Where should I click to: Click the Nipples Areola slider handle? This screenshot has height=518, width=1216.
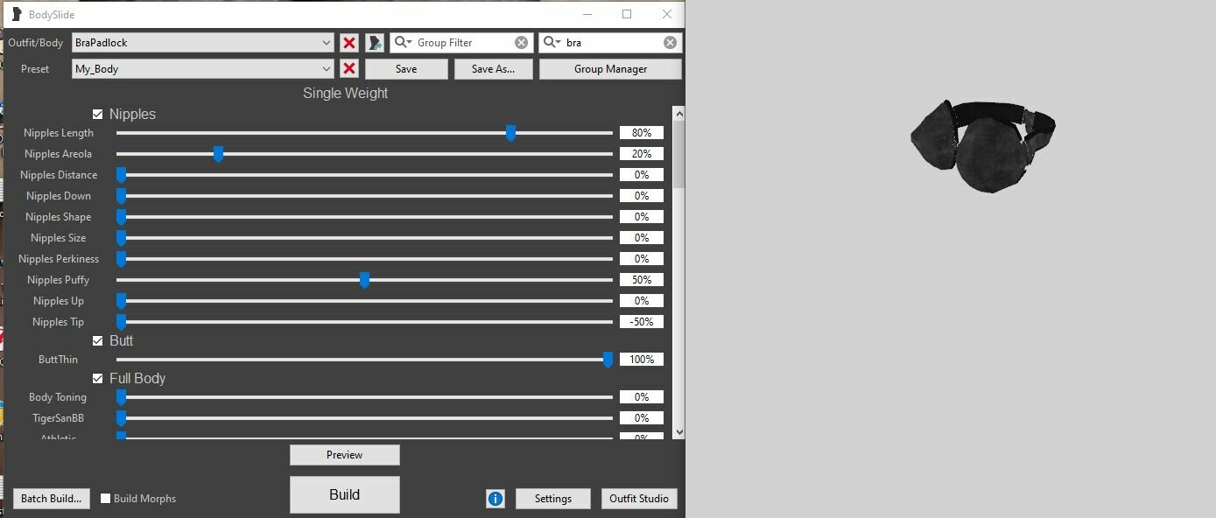(x=218, y=154)
